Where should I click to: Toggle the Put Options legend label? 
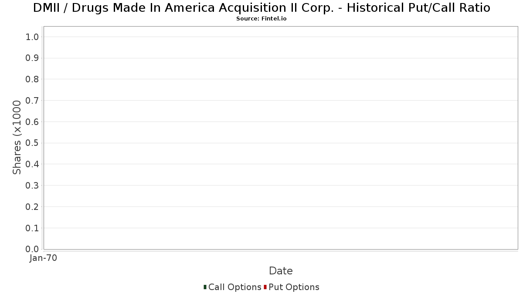coord(294,287)
